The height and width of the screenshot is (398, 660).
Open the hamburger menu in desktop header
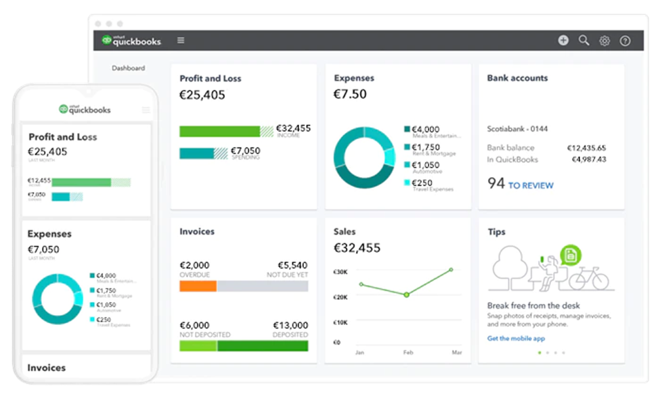point(181,41)
